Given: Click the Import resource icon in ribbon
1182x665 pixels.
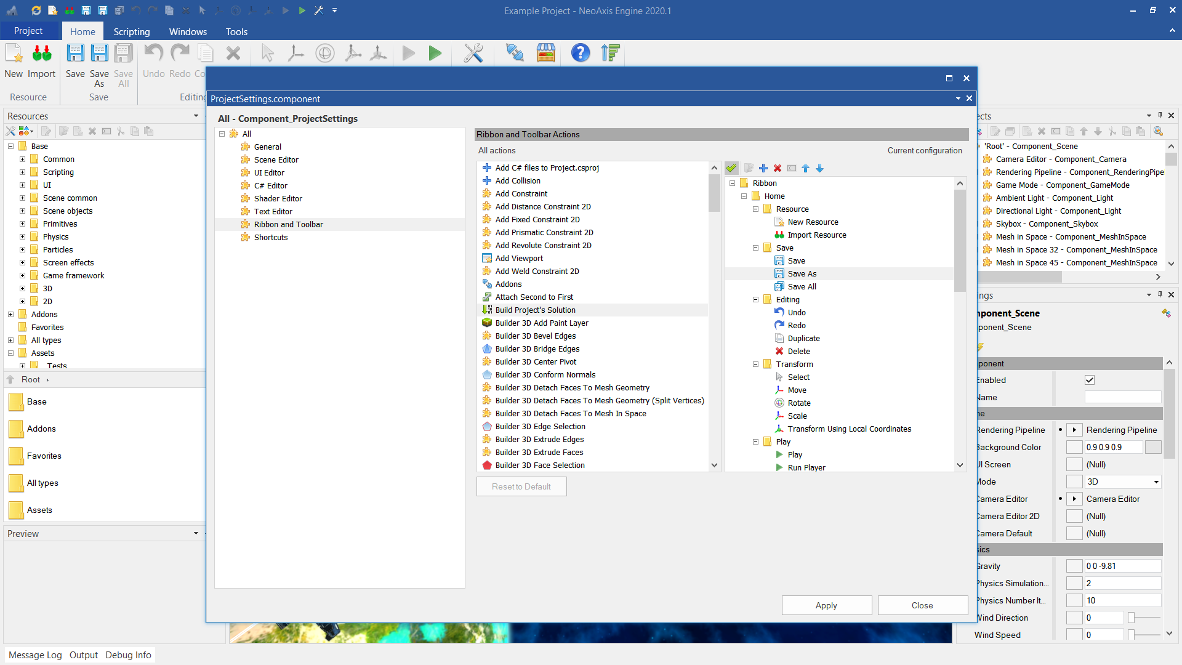Looking at the screenshot, I should [41, 54].
